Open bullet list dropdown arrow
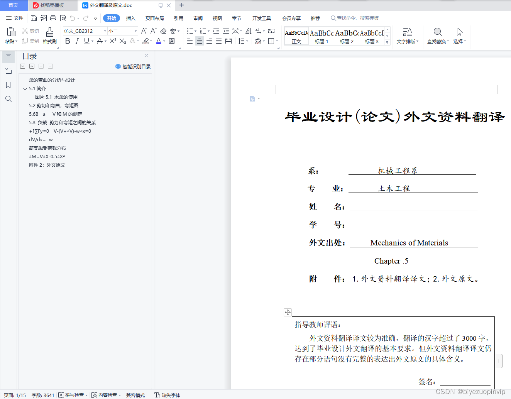511x399 pixels. [x=196, y=31]
